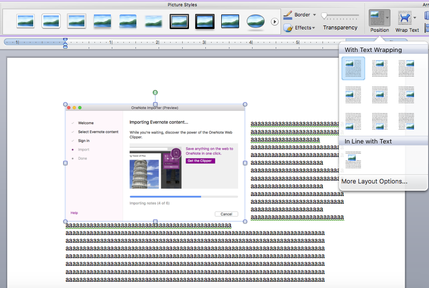This screenshot has height=288, width=429.
Task: Open the Effects dropdown
Action: (x=305, y=27)
